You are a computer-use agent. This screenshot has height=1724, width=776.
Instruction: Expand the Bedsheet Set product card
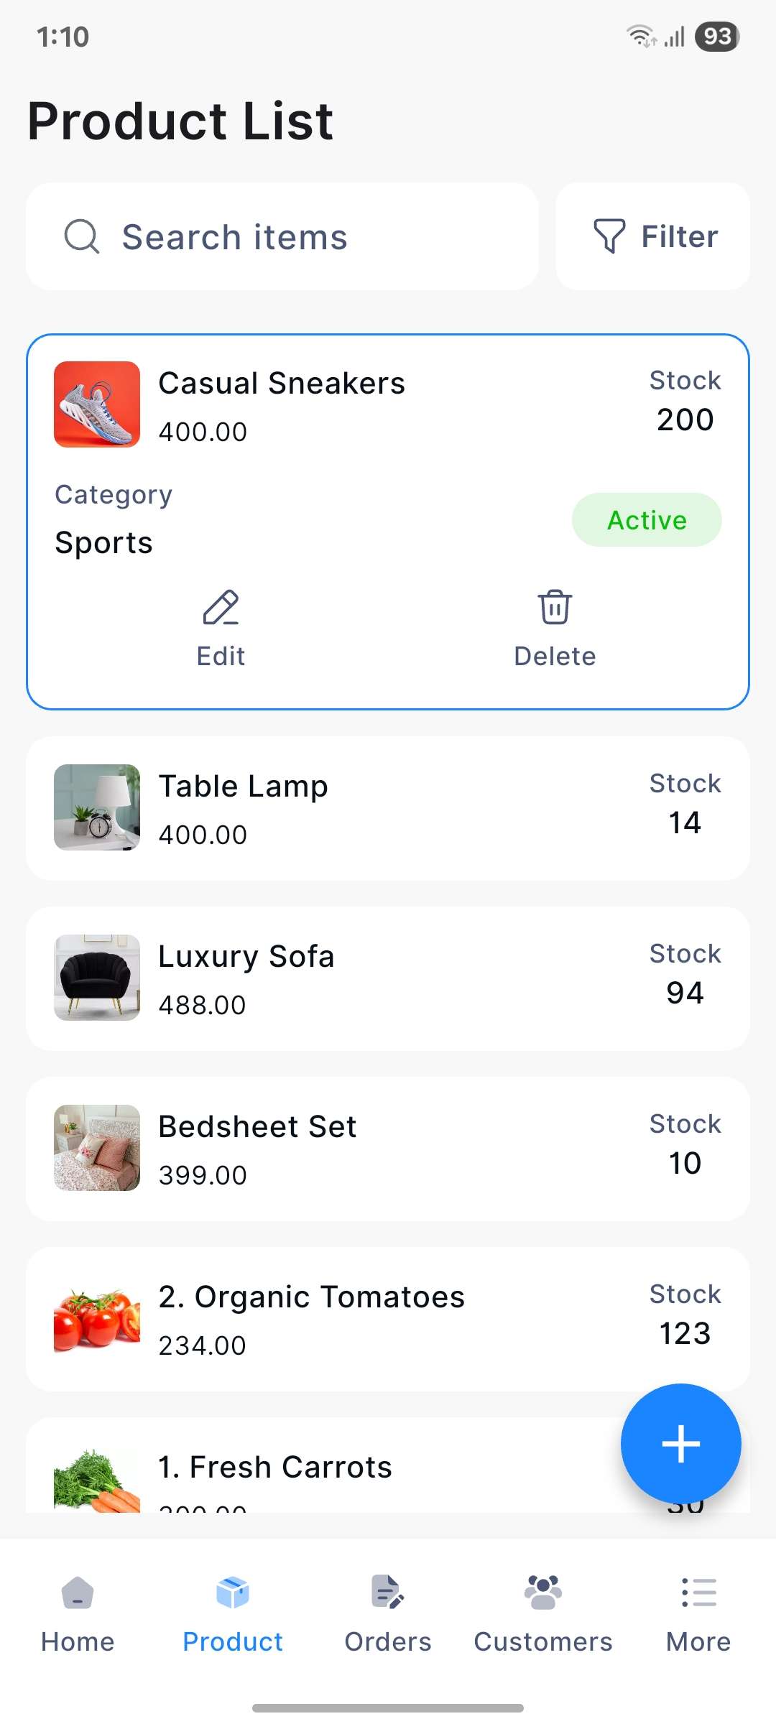tap(388, 1149)
